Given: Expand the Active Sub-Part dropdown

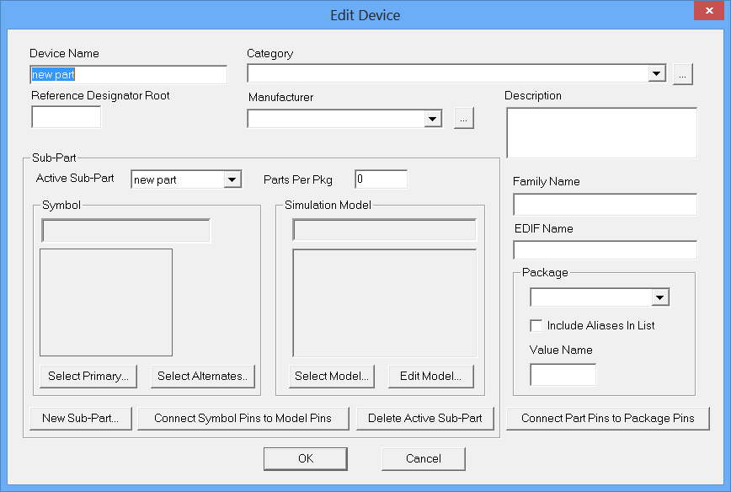Looking at the screenshot, I should point(232,179).
